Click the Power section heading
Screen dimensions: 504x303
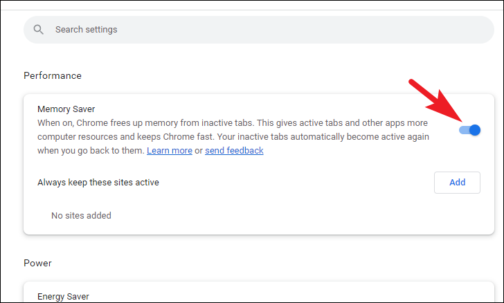click(37, 263)
